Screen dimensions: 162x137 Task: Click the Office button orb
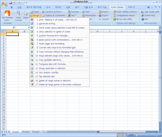tap(4, 4)
